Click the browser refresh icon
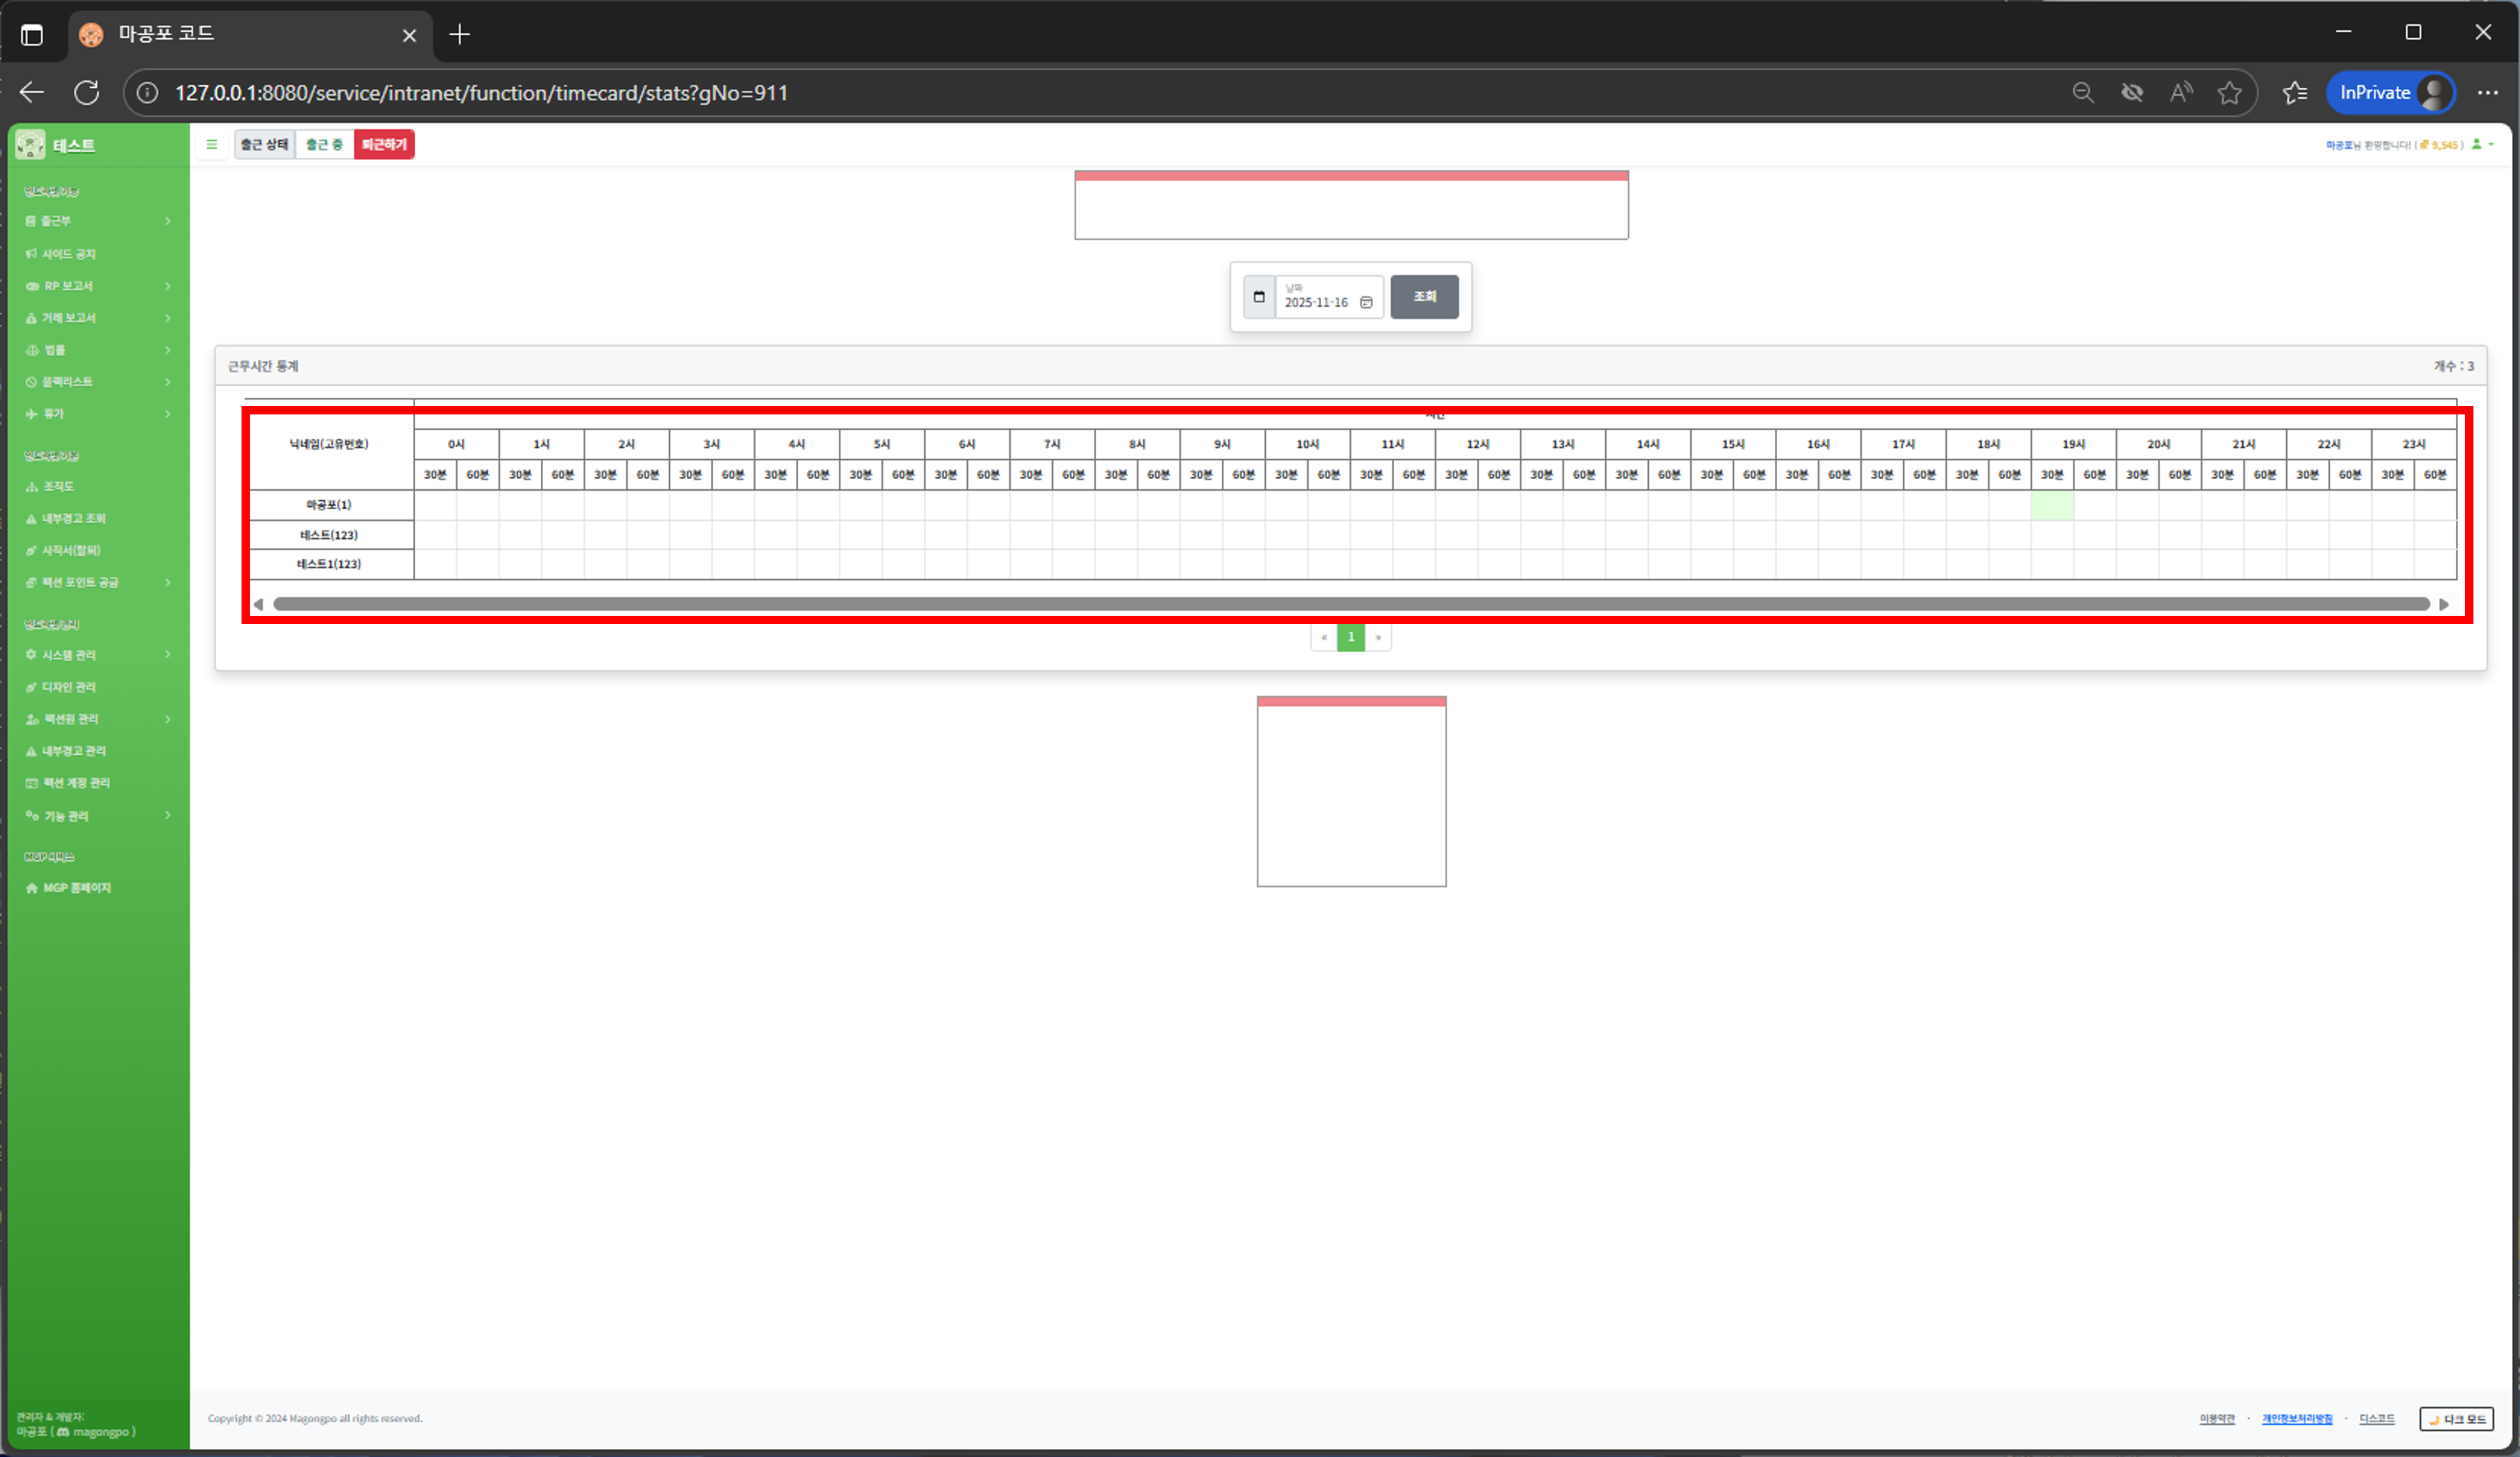This screenshot has width=2520, height=1457. coord(87,93)
